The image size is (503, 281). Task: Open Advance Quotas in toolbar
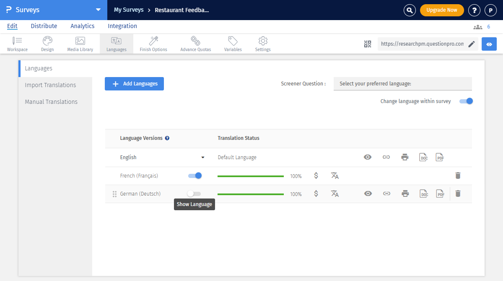195,44
